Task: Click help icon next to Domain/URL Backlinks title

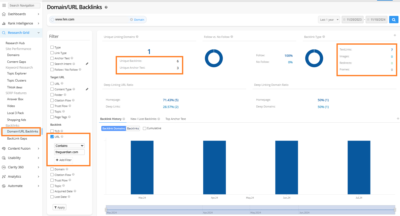Action: [x=106, y=7]
